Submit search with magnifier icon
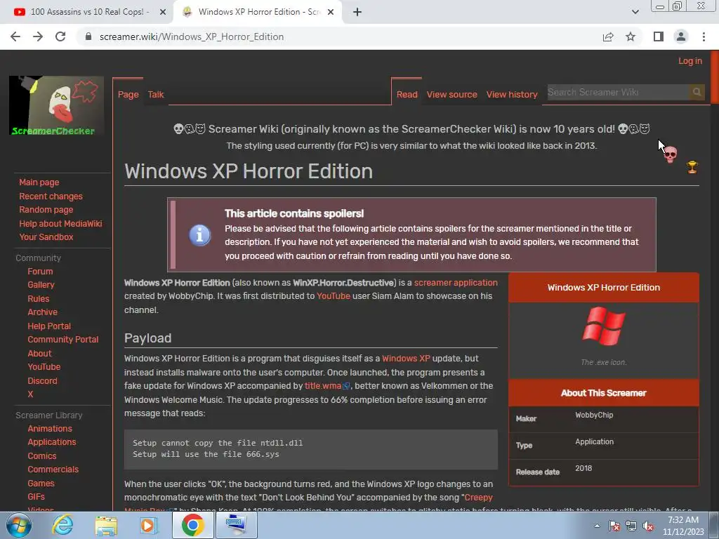This screenshot has width=719, height=539. (x=697, y=92)
